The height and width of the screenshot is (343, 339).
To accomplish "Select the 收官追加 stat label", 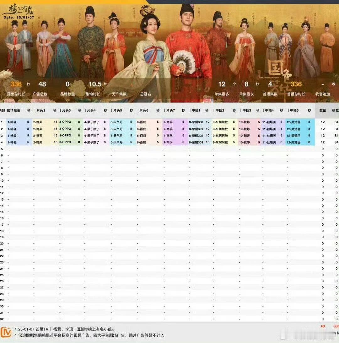I will pos(323,94).
